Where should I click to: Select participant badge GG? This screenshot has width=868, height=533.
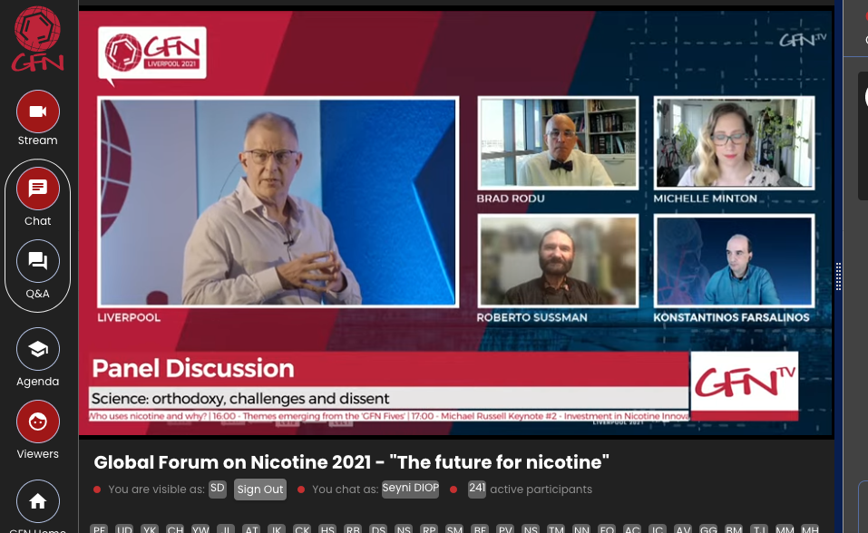(x=709, y=528)
